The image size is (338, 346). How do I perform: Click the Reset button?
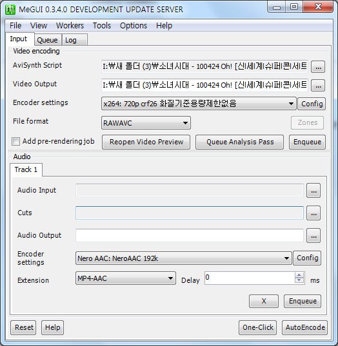[23, 327]
